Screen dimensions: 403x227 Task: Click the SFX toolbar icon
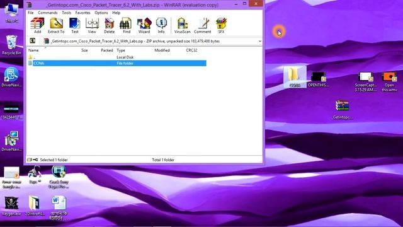point(221,25)
